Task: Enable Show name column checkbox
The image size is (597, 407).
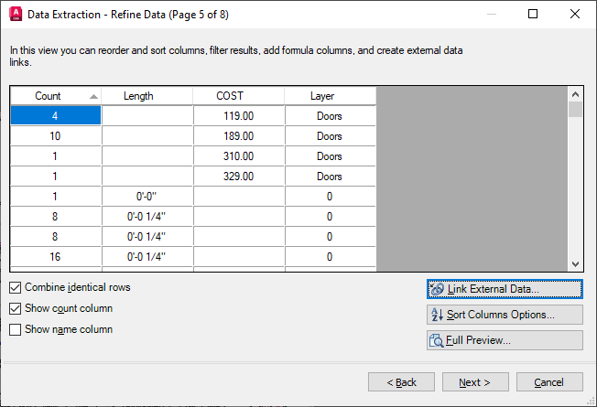Action: [16, 329]
